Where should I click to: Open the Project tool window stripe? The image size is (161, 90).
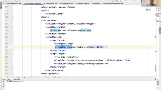pyautogui.click(x=1, y=6)
